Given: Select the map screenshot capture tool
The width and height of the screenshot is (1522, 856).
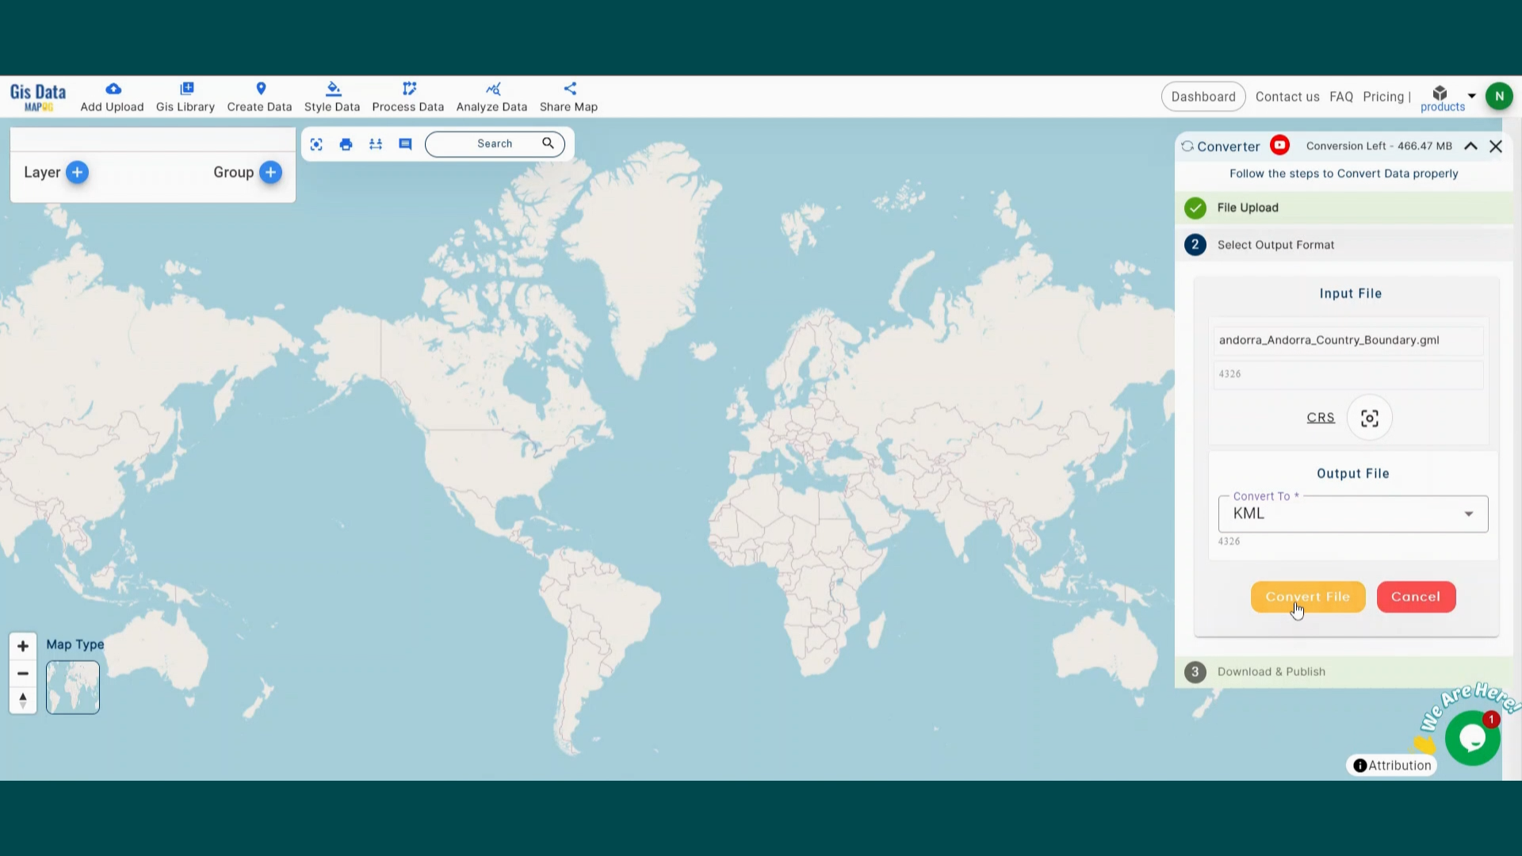Looking at the screenshot, I should 316,144.
